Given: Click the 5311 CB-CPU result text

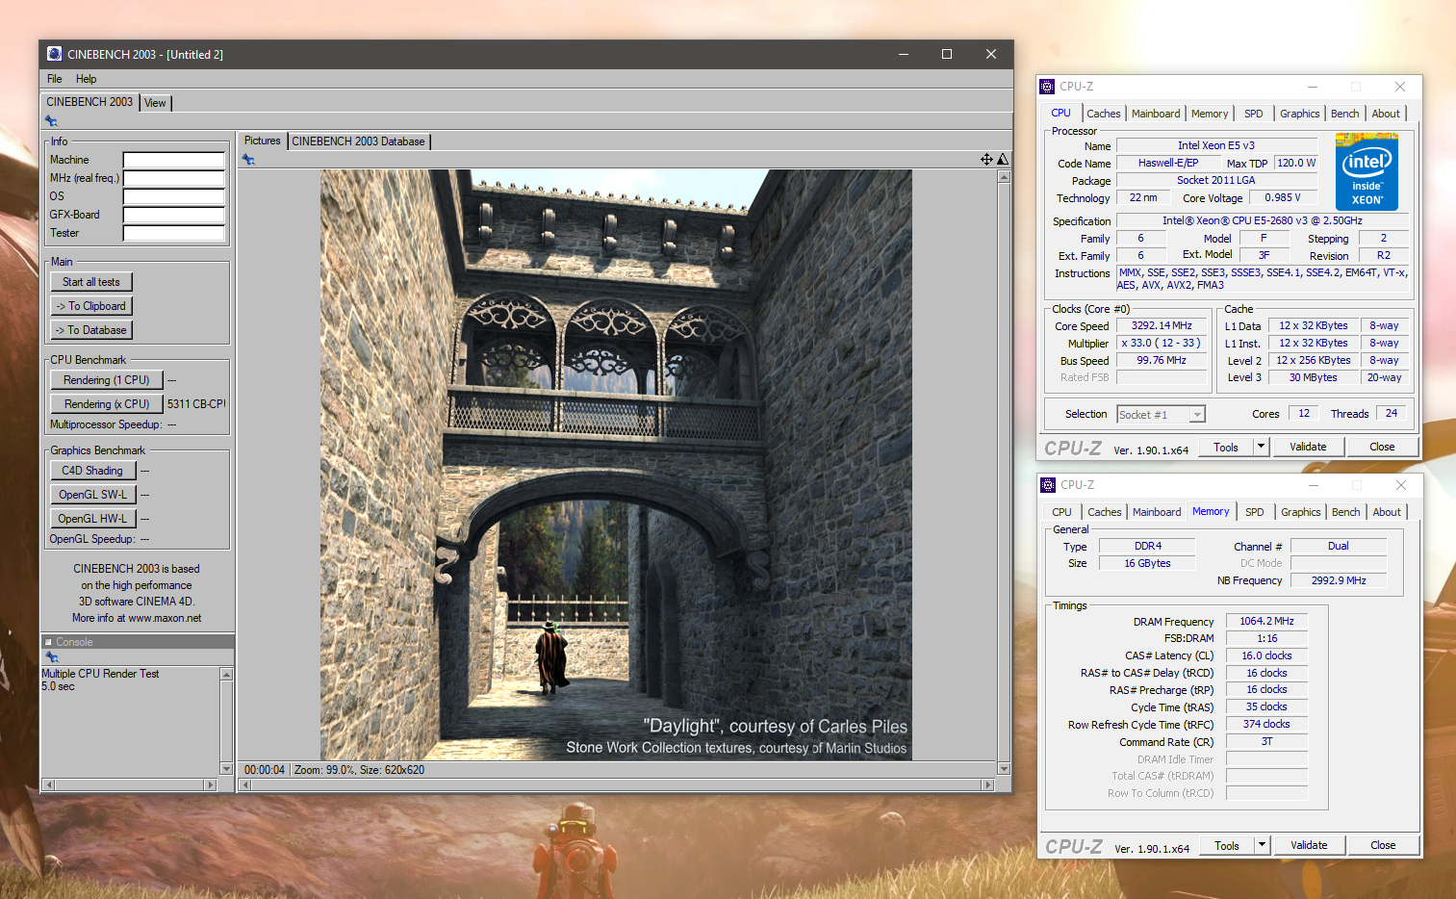Looking at the screenshot, I should click(x=196, y=404).
